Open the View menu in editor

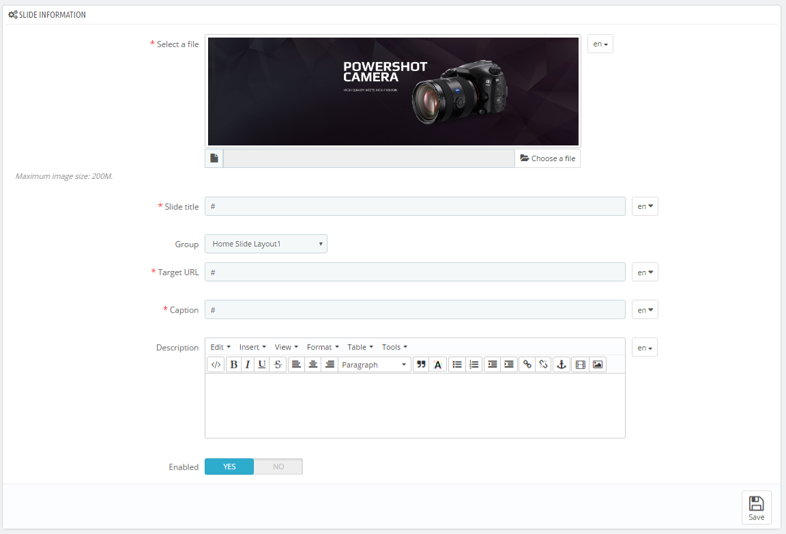click(x=287, y=347)
